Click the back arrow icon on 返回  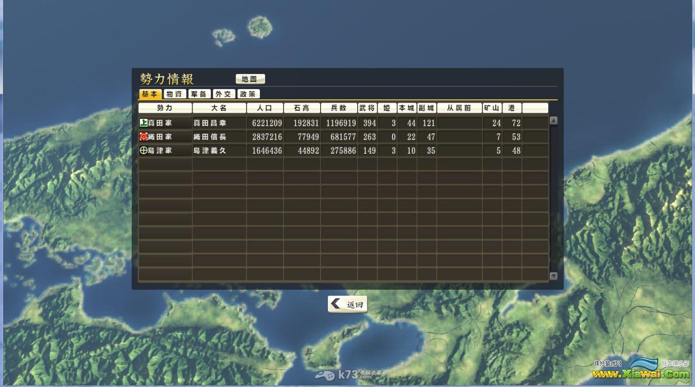(336, 304)
